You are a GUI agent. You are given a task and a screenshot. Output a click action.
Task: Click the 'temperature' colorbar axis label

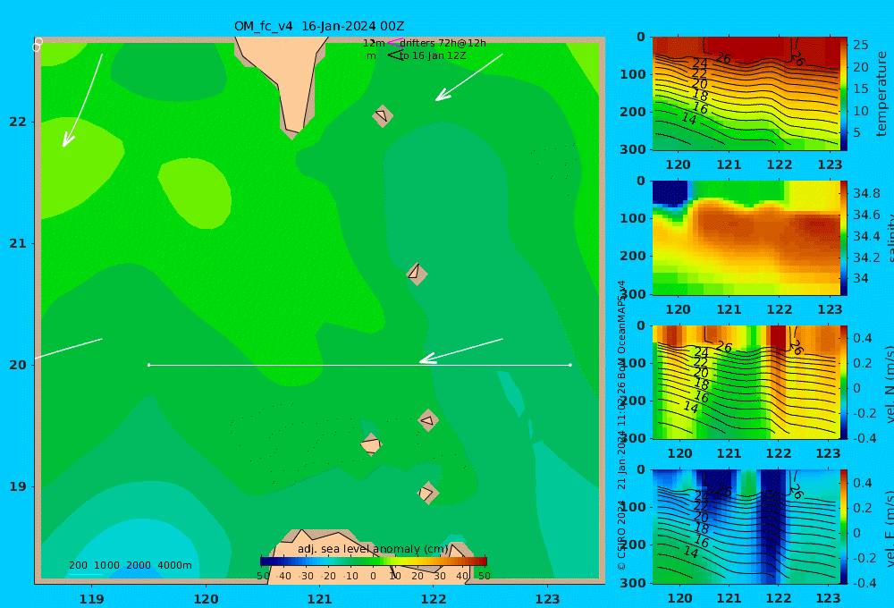(x=881, y=94)
